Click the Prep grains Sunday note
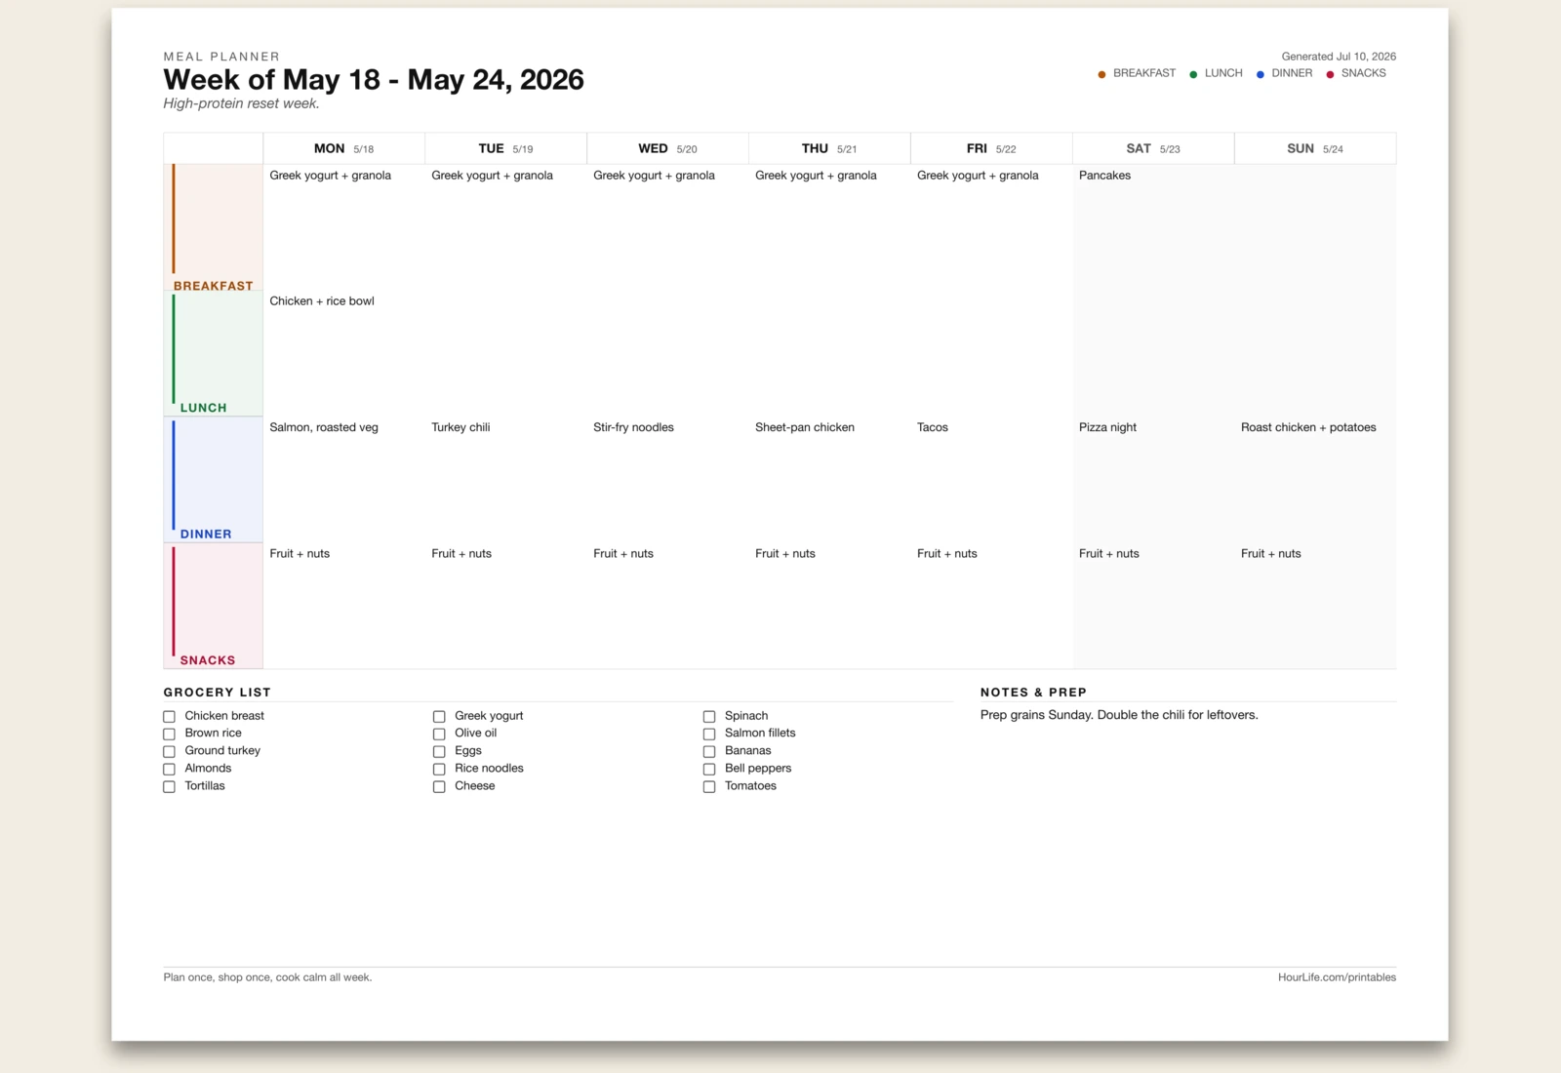The image size is (1561, 1073). tap(1119, 715)
